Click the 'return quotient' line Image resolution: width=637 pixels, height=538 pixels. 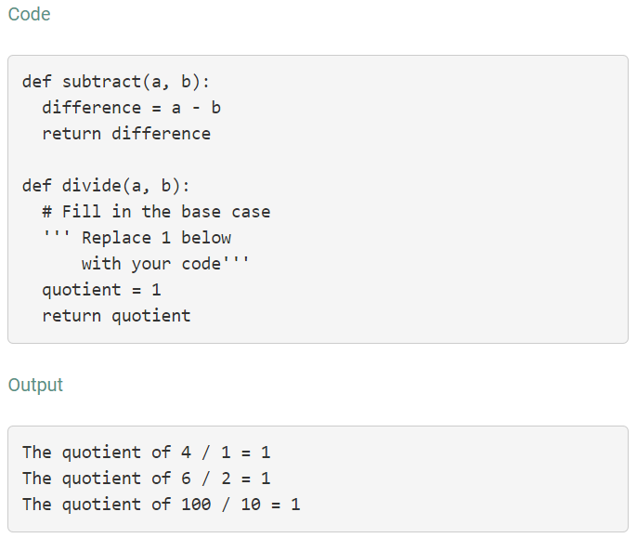(116, 316)
